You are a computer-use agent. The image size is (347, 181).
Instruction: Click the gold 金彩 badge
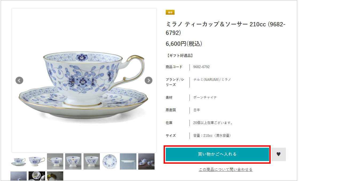click(x=170, y=12)
